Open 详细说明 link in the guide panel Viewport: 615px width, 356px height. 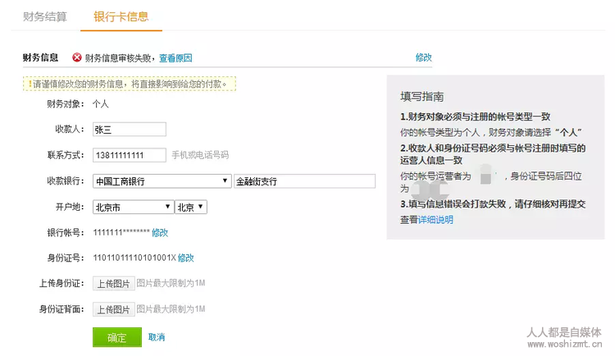point(435,220)
